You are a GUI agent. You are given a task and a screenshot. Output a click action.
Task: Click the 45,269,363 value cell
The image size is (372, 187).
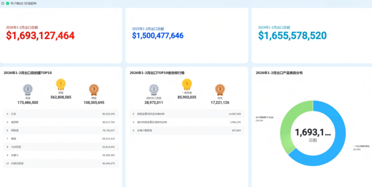click(108, 155)
